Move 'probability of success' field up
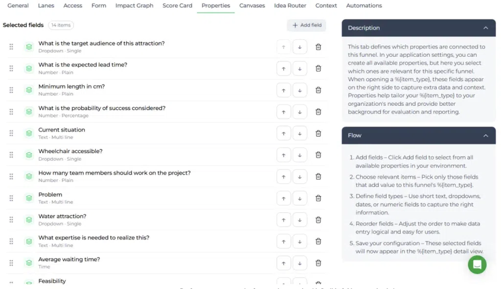 pos(283,112)
